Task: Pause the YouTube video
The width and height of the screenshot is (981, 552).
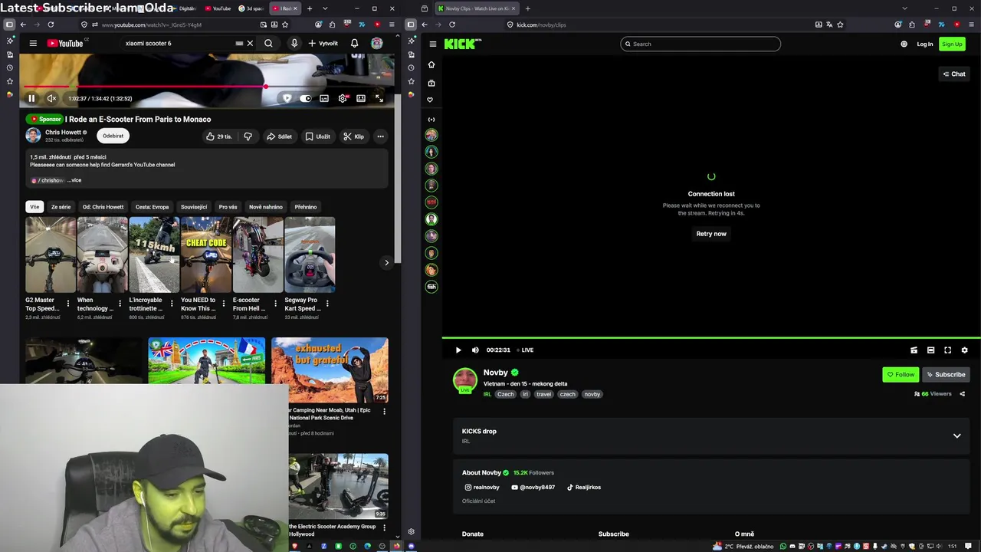Action: [x=31, y=98]
